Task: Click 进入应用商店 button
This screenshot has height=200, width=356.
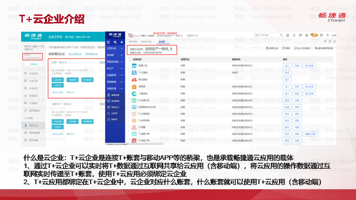Action: click(x=302, y=48)
